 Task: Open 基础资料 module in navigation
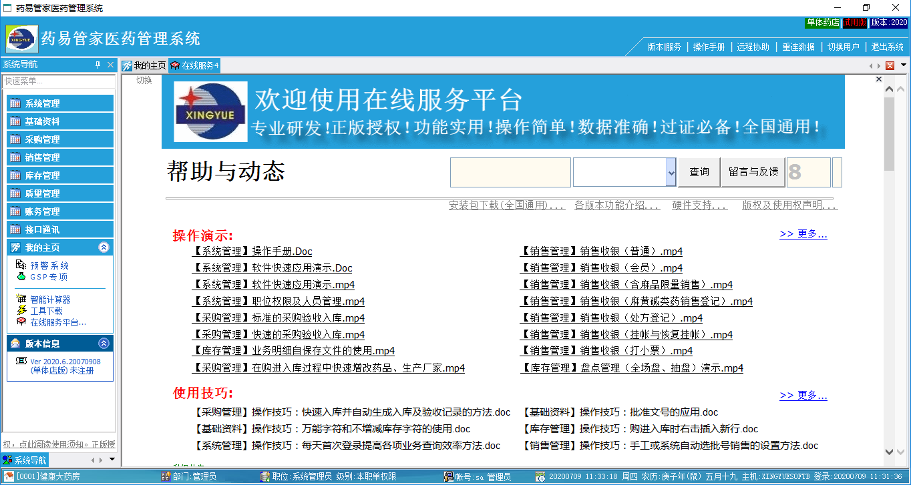pyautogui.click(x=60, y=121)
